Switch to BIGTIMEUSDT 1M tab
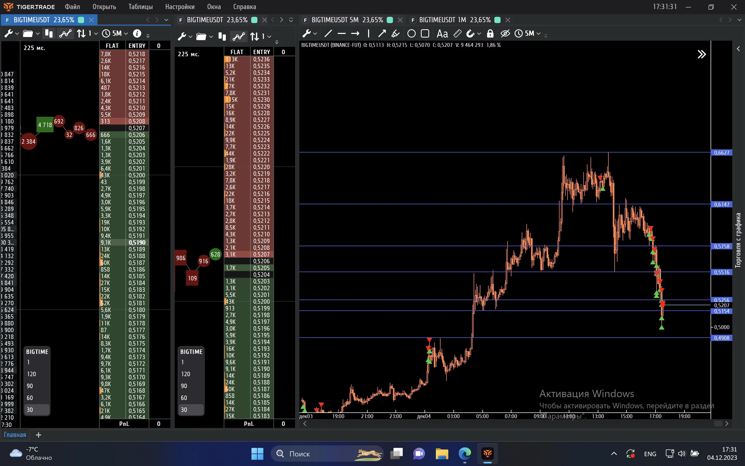The image size is (745, 466). [455, 20]
